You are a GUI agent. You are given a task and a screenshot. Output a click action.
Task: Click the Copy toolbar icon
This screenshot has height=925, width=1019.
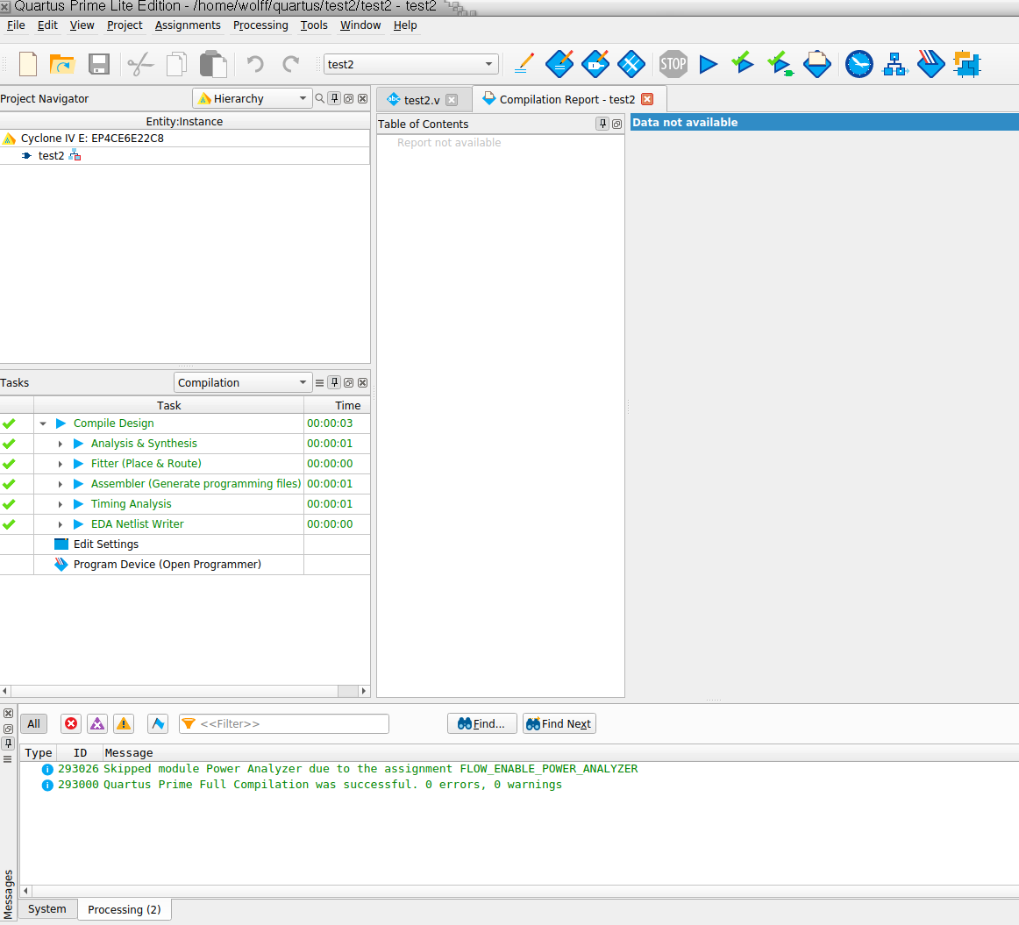coord(177,64)
